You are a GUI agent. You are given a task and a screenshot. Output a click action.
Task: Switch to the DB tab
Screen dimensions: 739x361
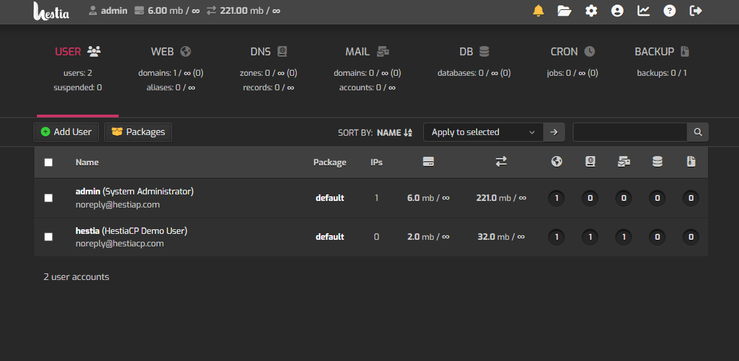[x=474, y=70]
